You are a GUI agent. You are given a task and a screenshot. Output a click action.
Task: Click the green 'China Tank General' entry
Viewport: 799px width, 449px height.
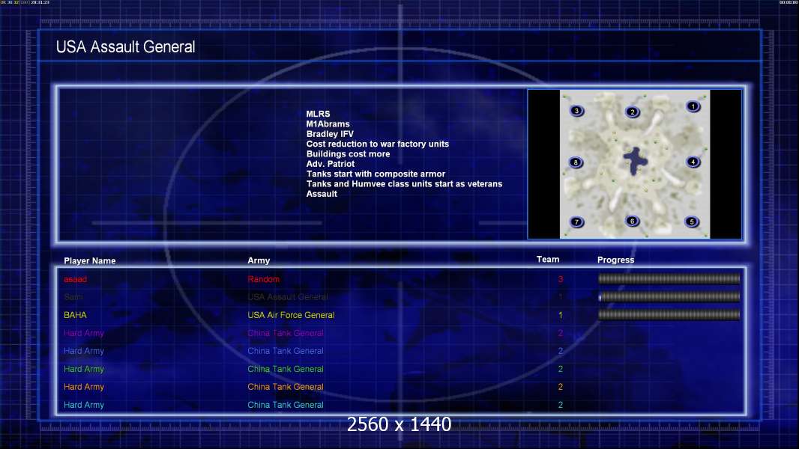286,369
